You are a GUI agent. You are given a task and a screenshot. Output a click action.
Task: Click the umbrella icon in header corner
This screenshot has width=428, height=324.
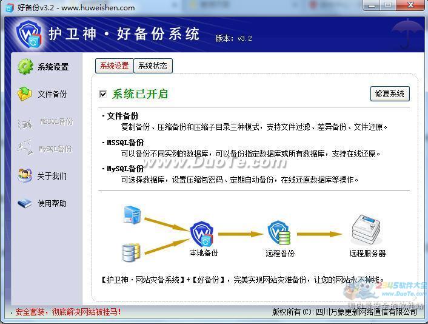point(407,33)
